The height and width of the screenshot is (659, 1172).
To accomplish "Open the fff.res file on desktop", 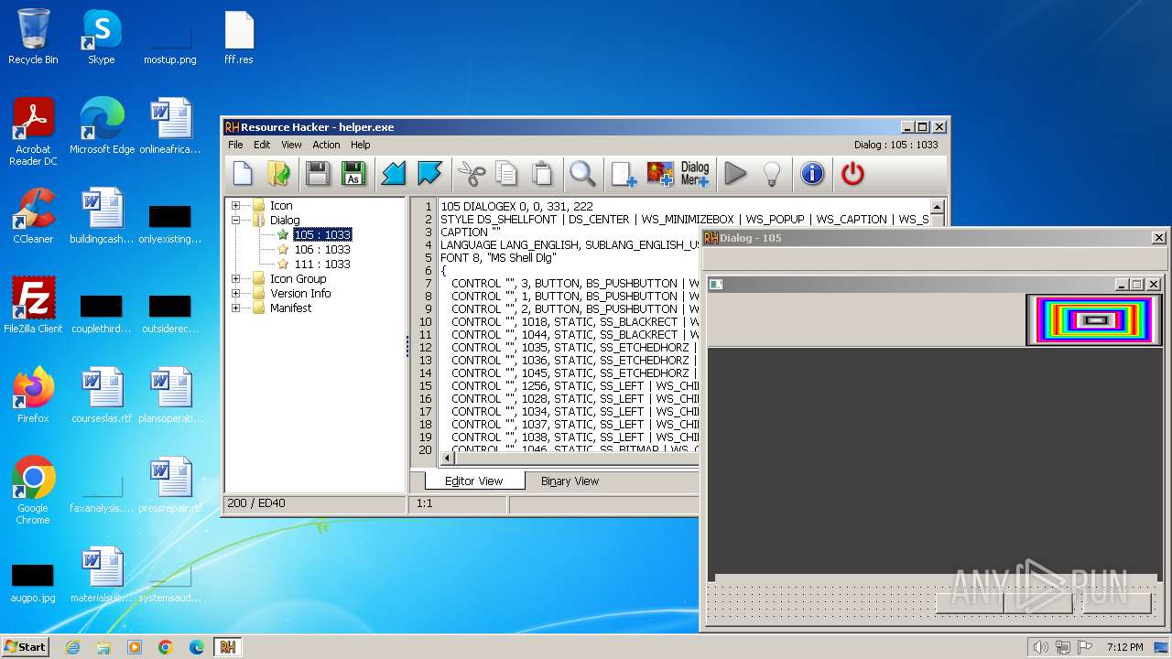I will pos(239,37).
